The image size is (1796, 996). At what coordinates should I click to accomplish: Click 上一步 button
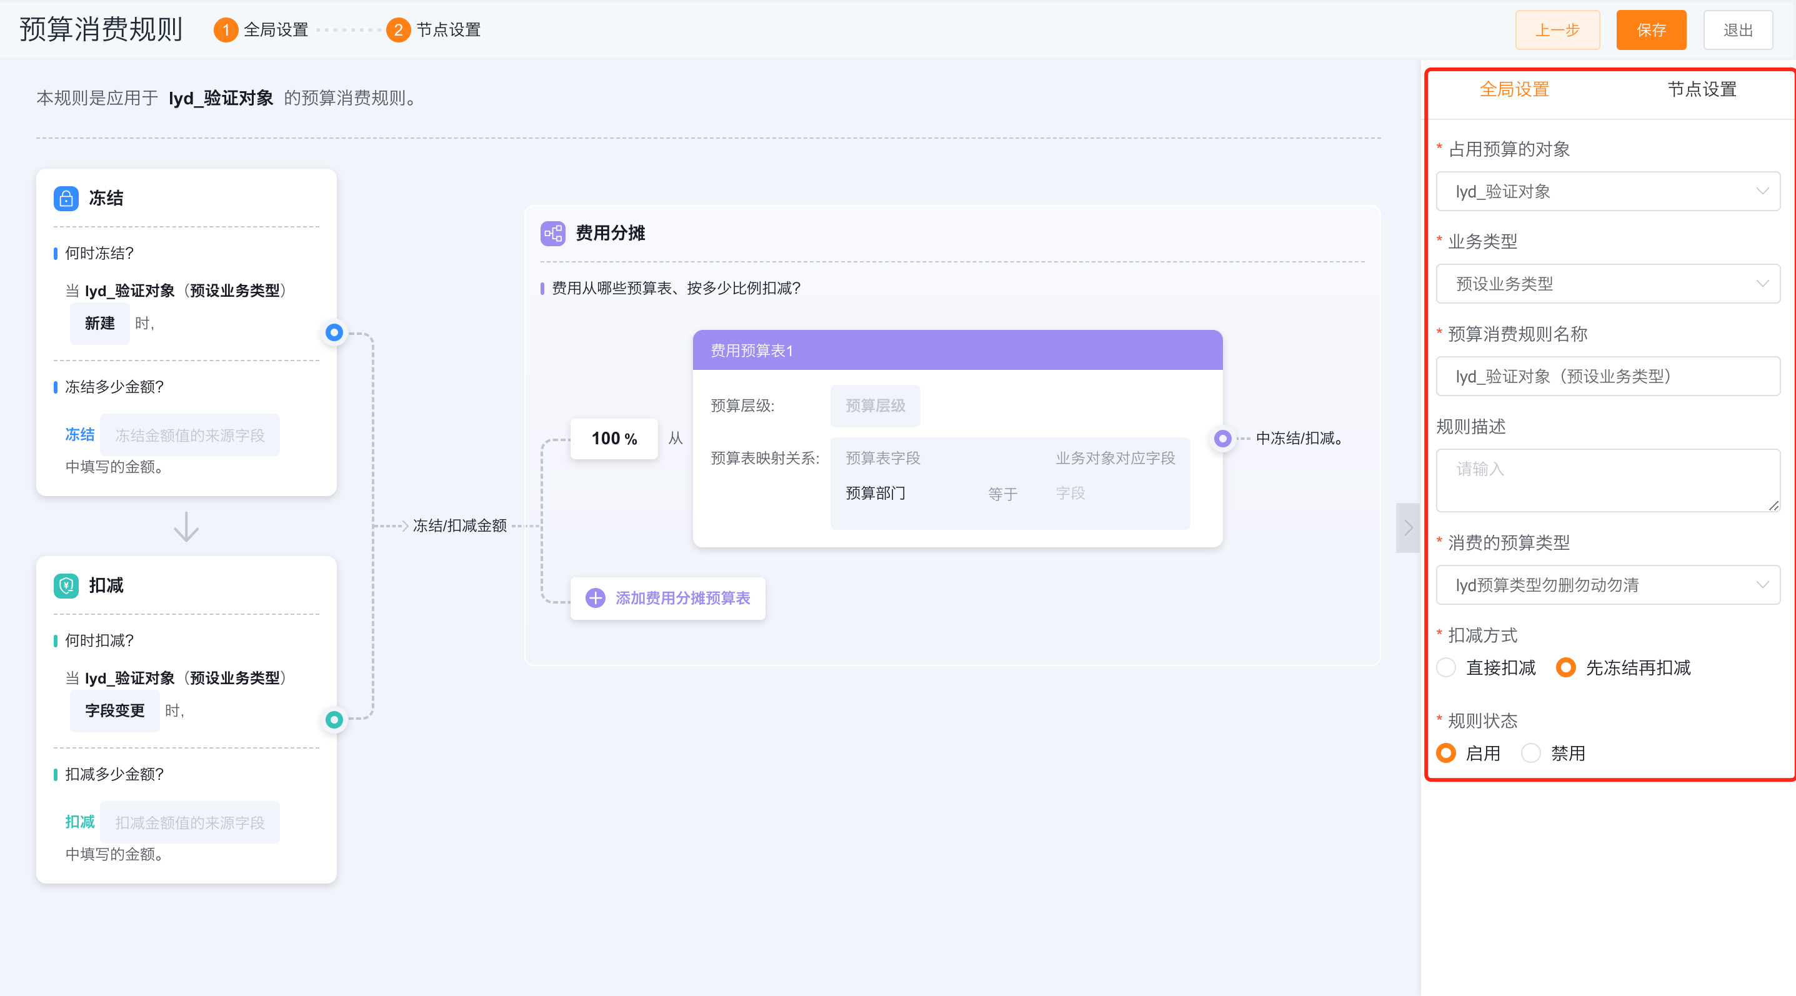1557,30
